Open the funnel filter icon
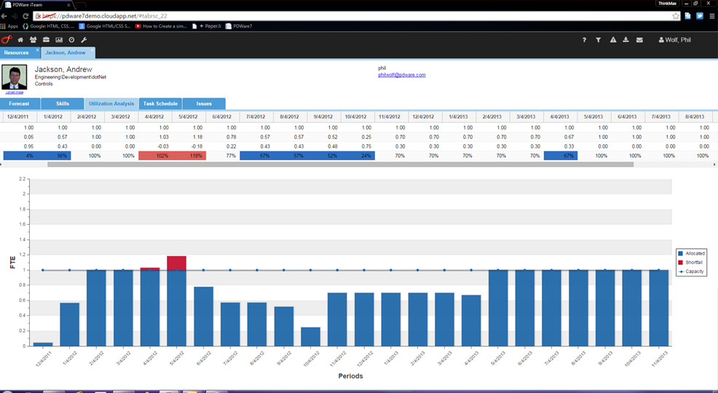718x393 pixels. [598, 40]
